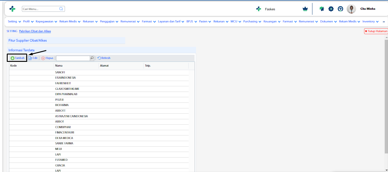
Task: Select the PFIZER row
Action: [x=99, y=100]
